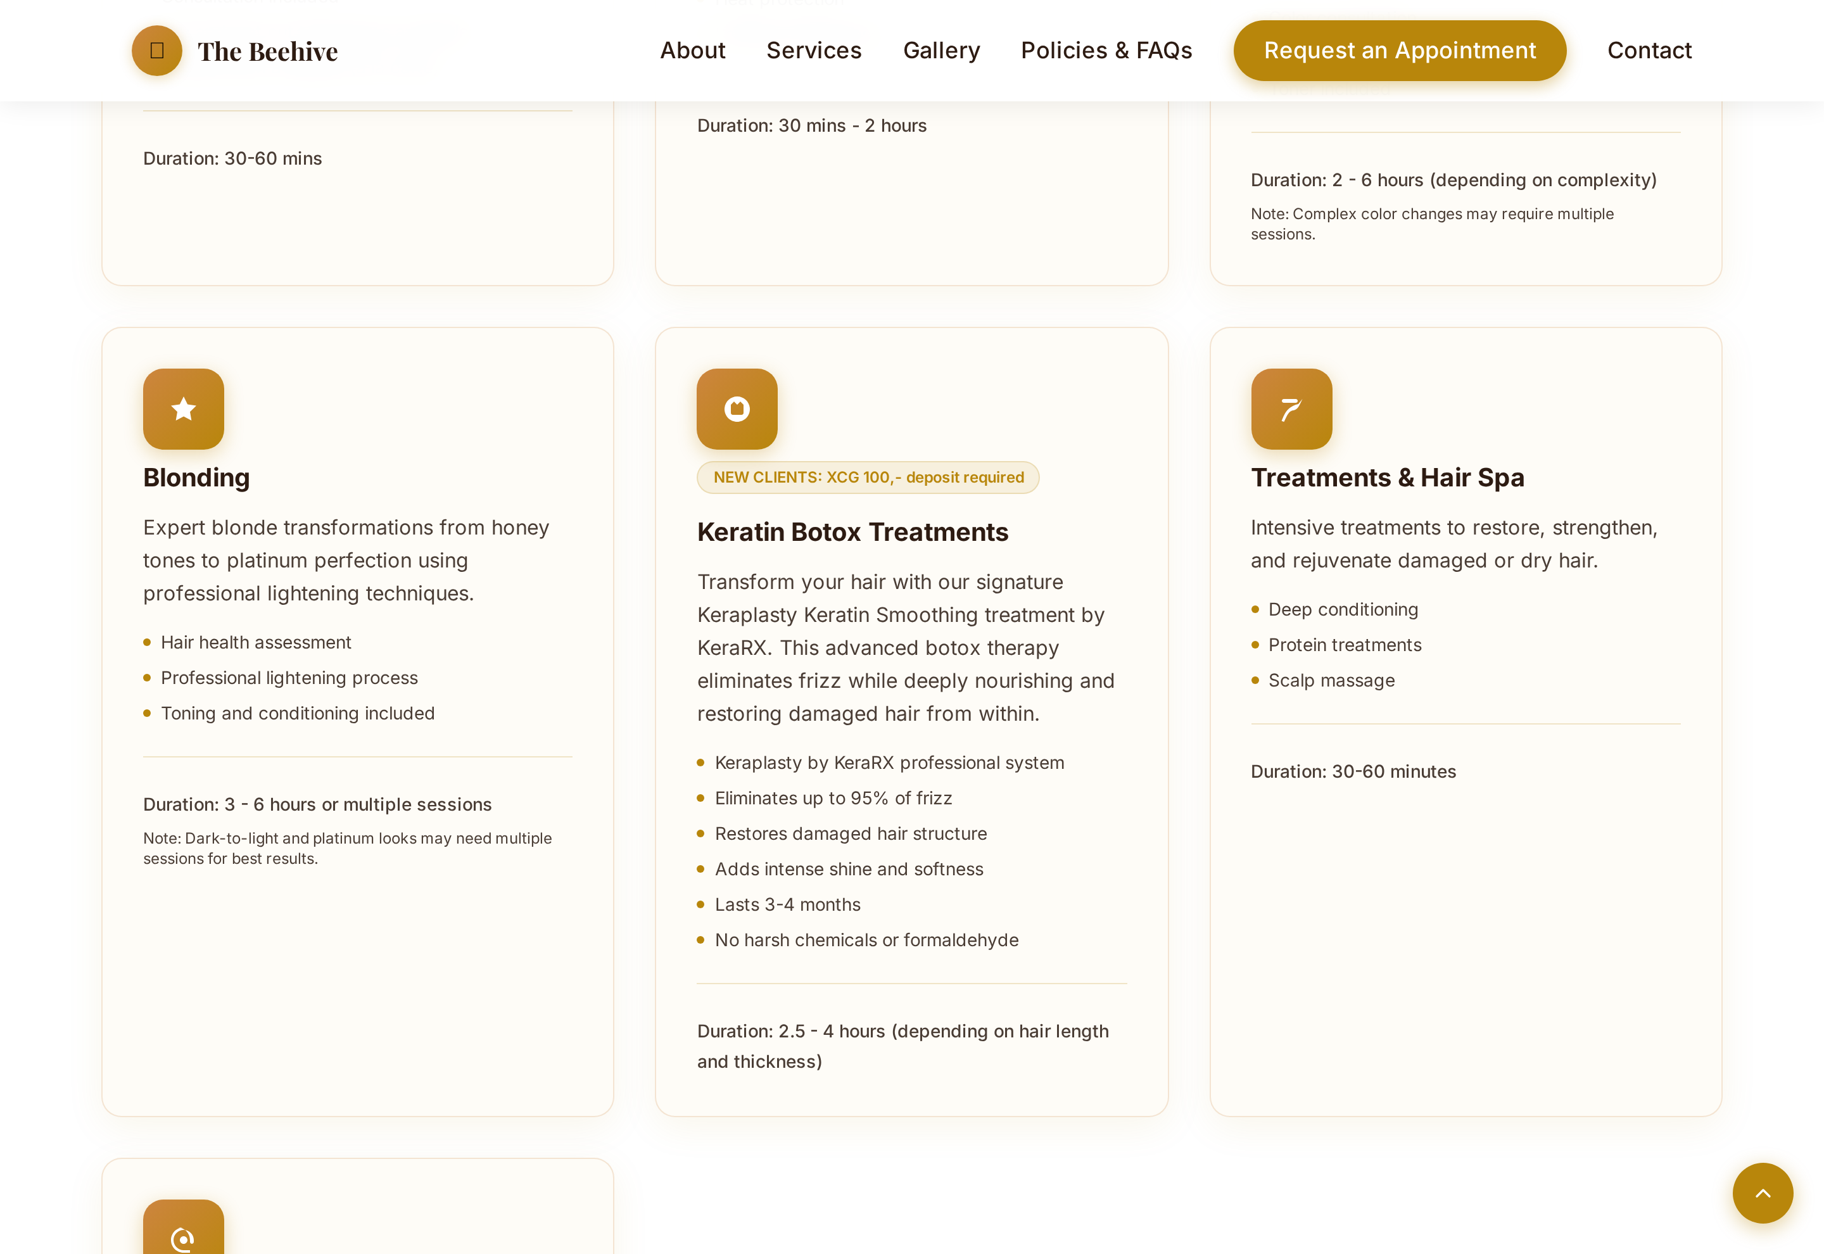Click The Beehive brand name
Screen dimensions: 1824x1254
(x=268, y=51)
